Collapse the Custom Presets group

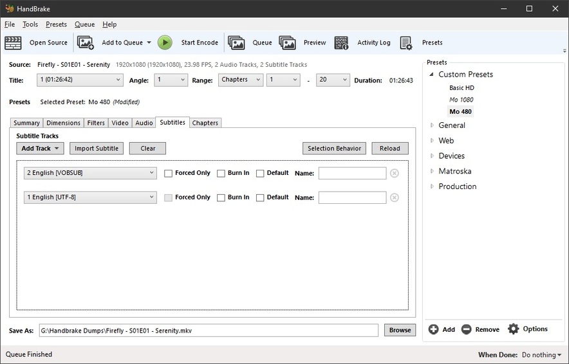coord(432,75)
